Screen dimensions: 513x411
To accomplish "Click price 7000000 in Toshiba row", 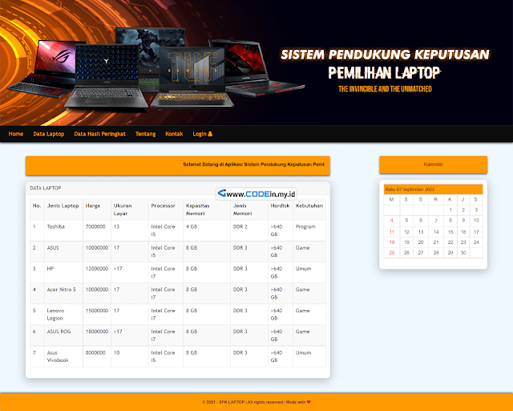I will [95, 226].
